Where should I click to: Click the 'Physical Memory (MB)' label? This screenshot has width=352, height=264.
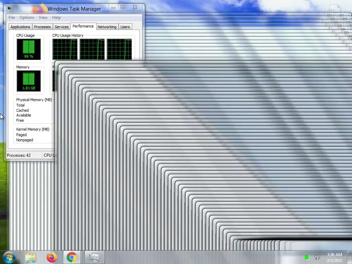[34, 100]
